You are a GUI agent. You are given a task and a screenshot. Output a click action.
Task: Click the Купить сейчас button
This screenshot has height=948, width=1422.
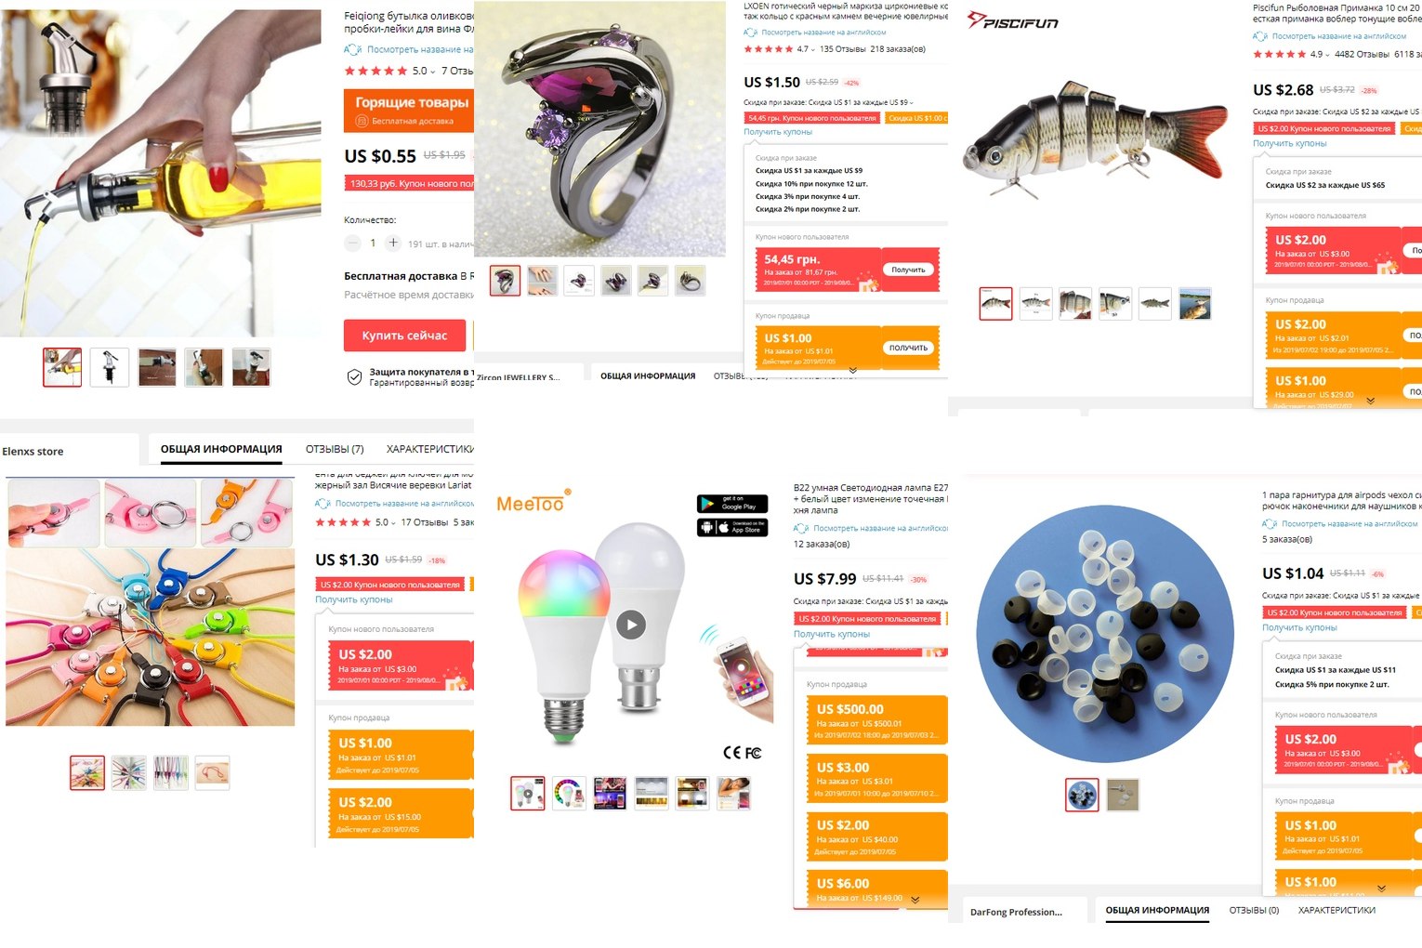point(404,336)
